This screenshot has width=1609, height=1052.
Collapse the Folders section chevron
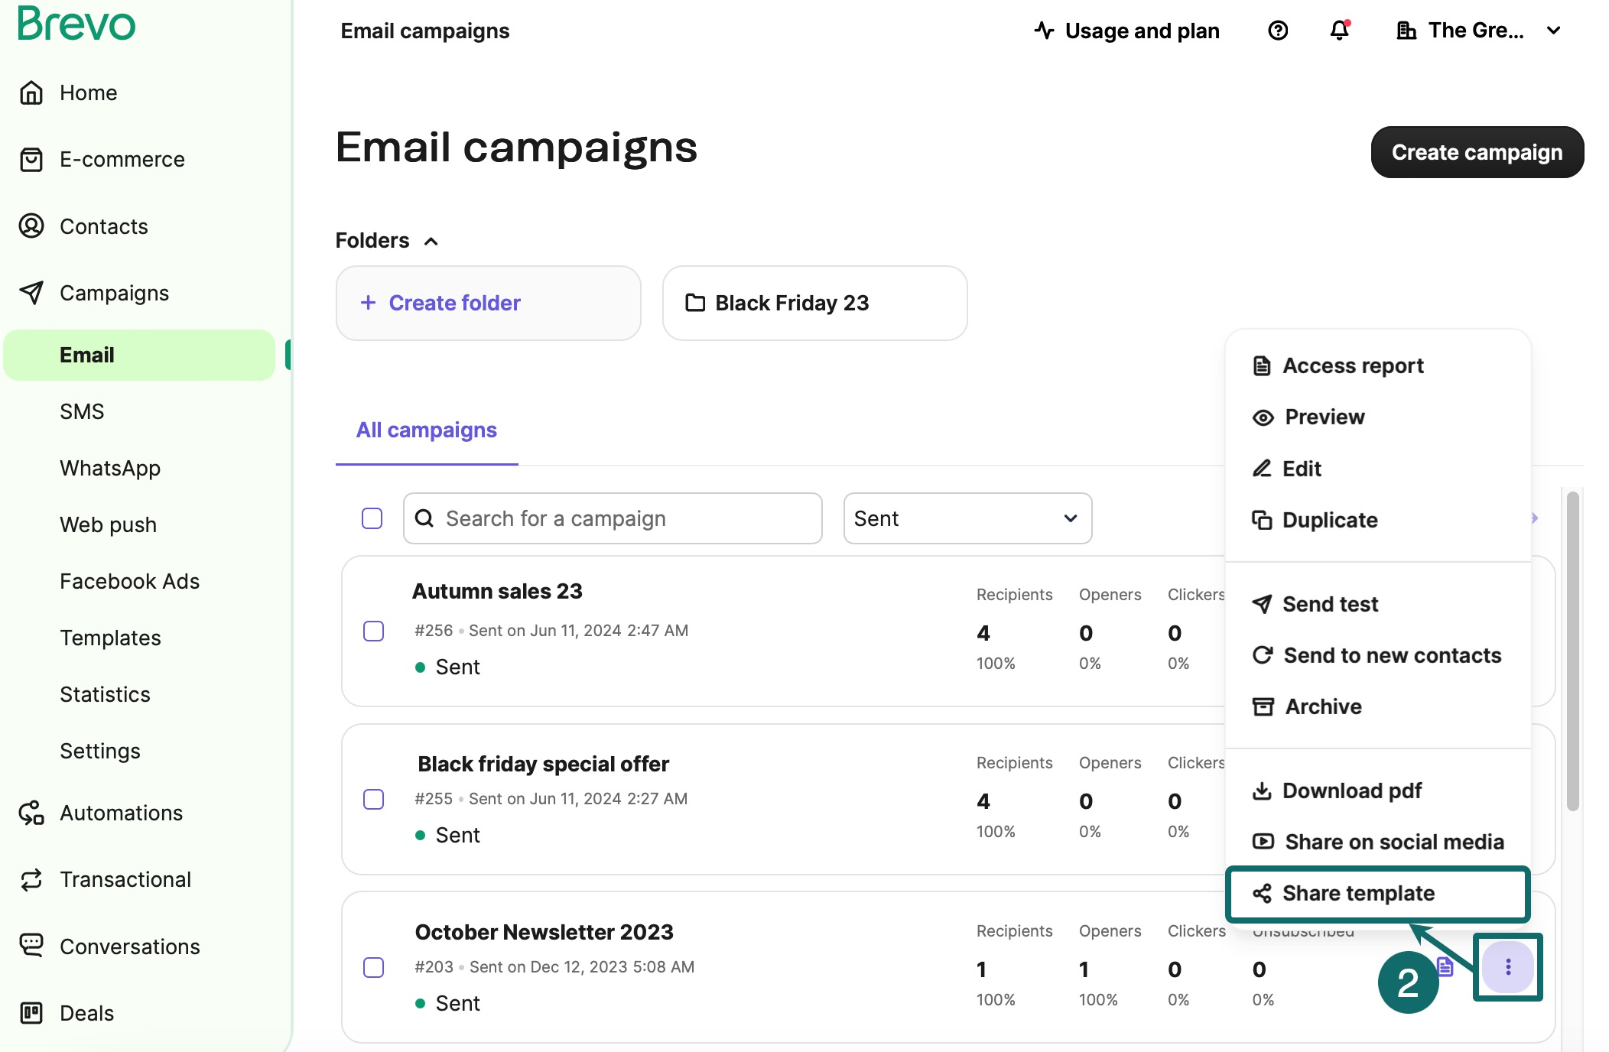pos(431,242)
